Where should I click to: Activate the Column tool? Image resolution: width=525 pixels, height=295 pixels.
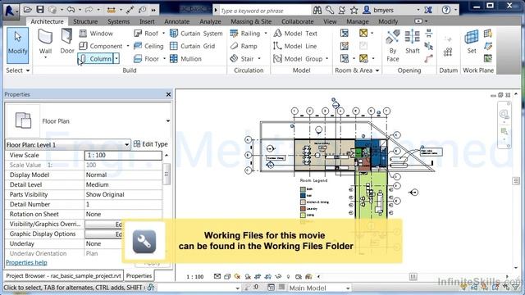[x=96, y=59]
